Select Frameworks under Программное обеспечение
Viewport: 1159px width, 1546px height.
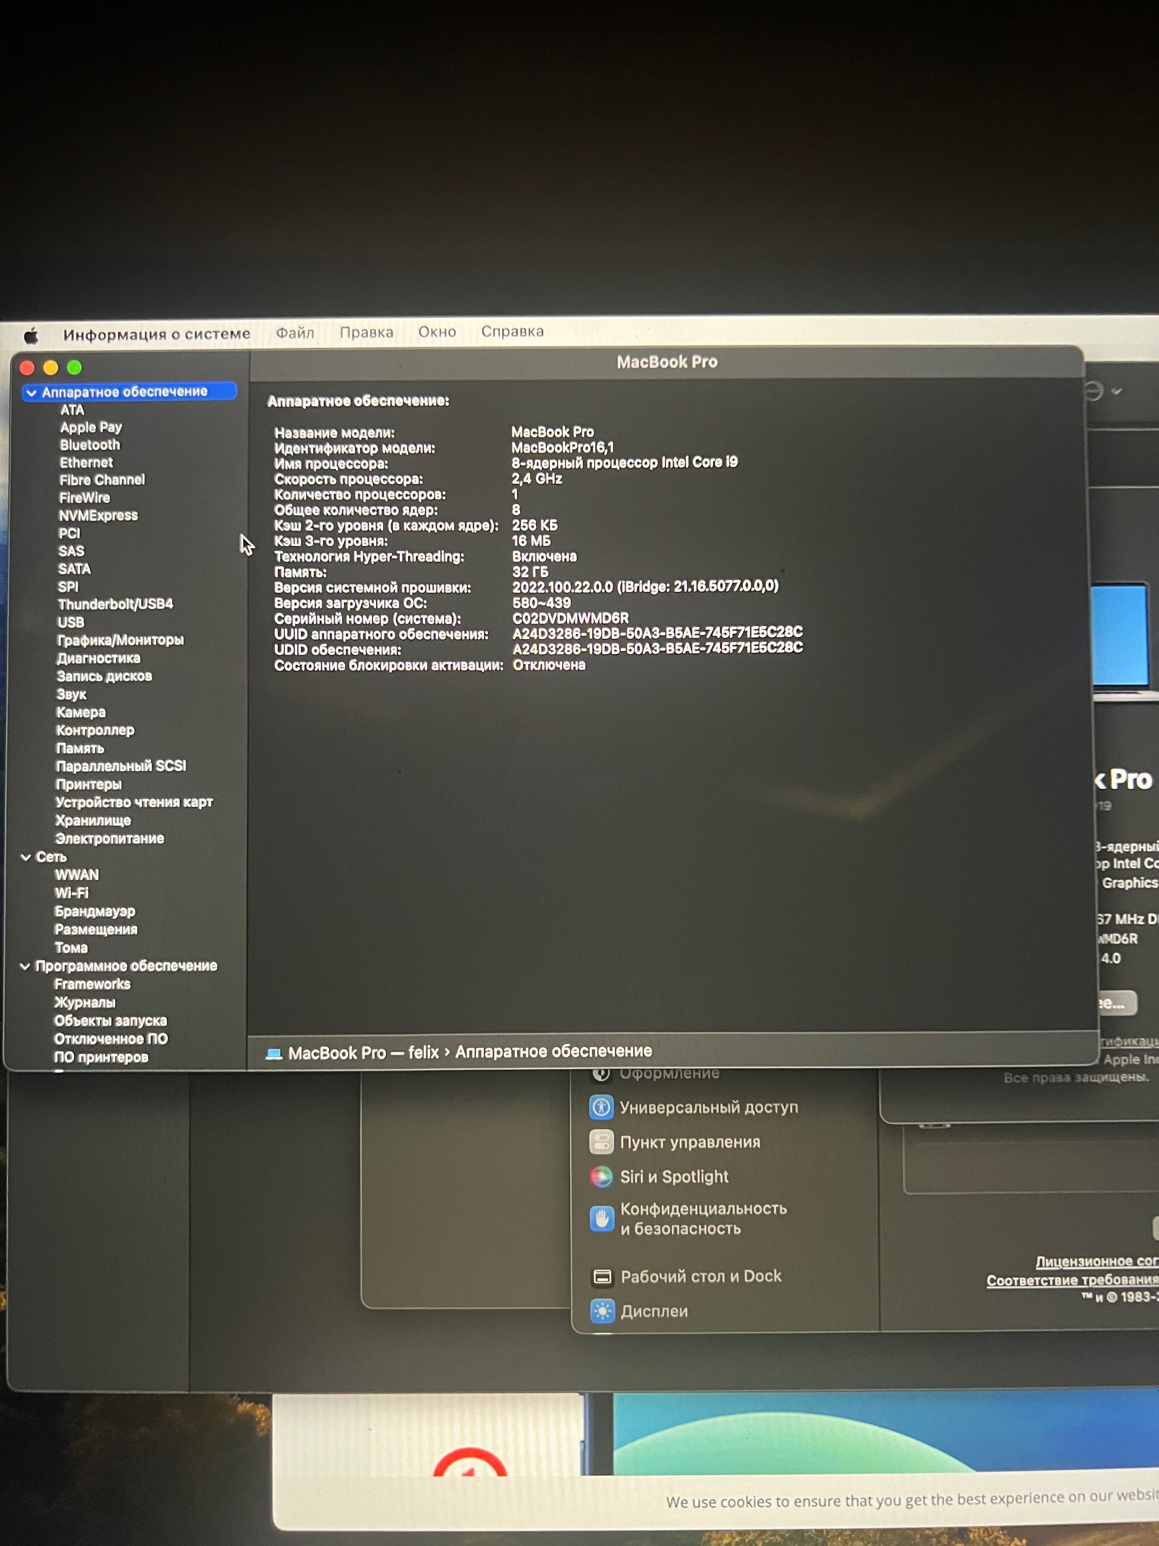92,984
